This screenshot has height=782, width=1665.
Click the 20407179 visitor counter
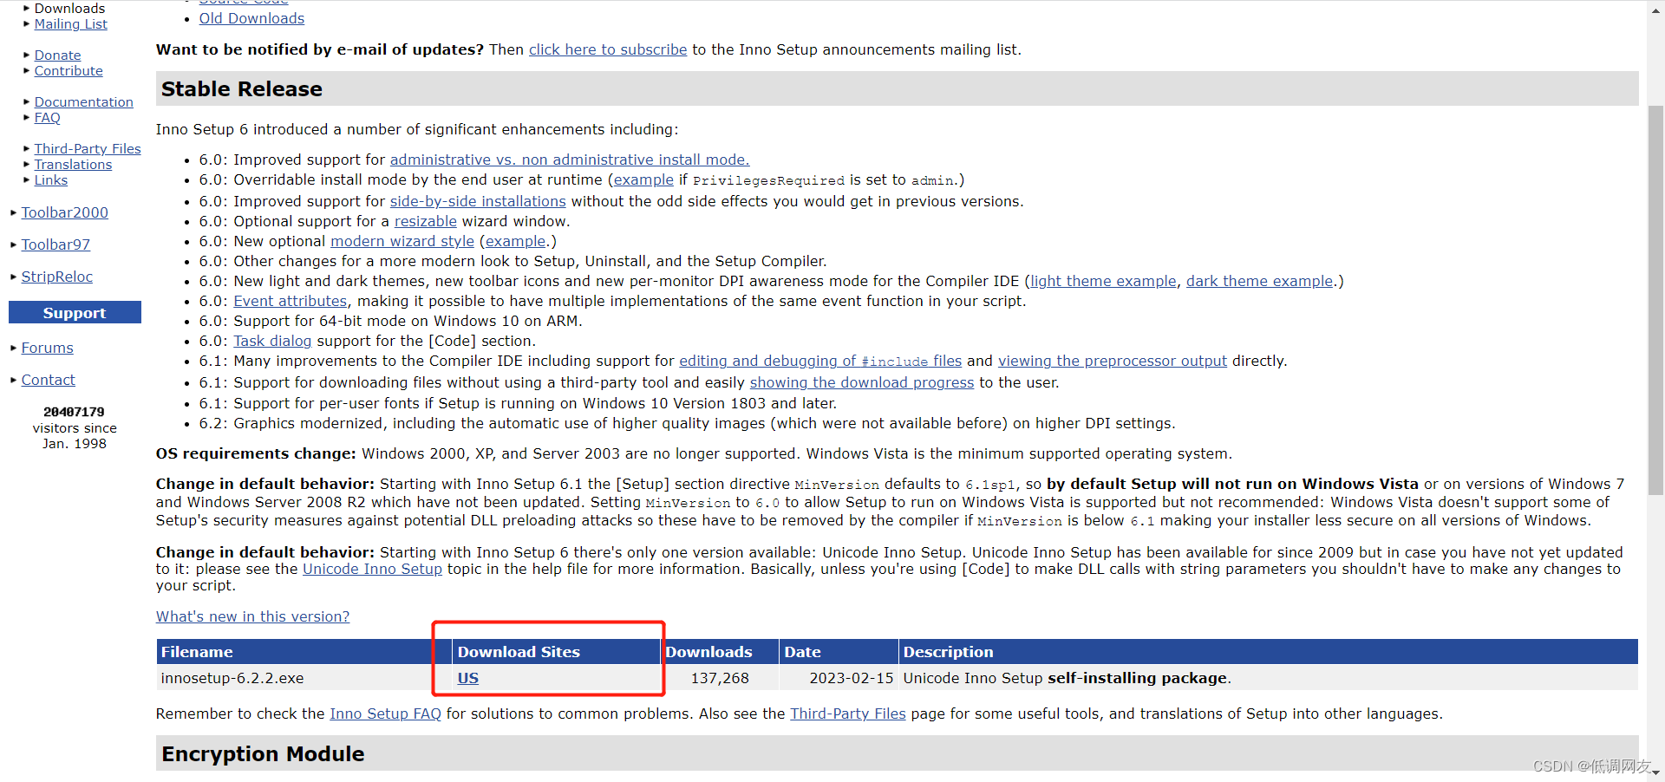coord(74,412)
